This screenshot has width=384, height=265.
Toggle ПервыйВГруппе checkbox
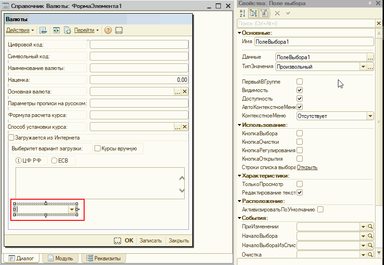pyautogui.click(x=299, y=81)
